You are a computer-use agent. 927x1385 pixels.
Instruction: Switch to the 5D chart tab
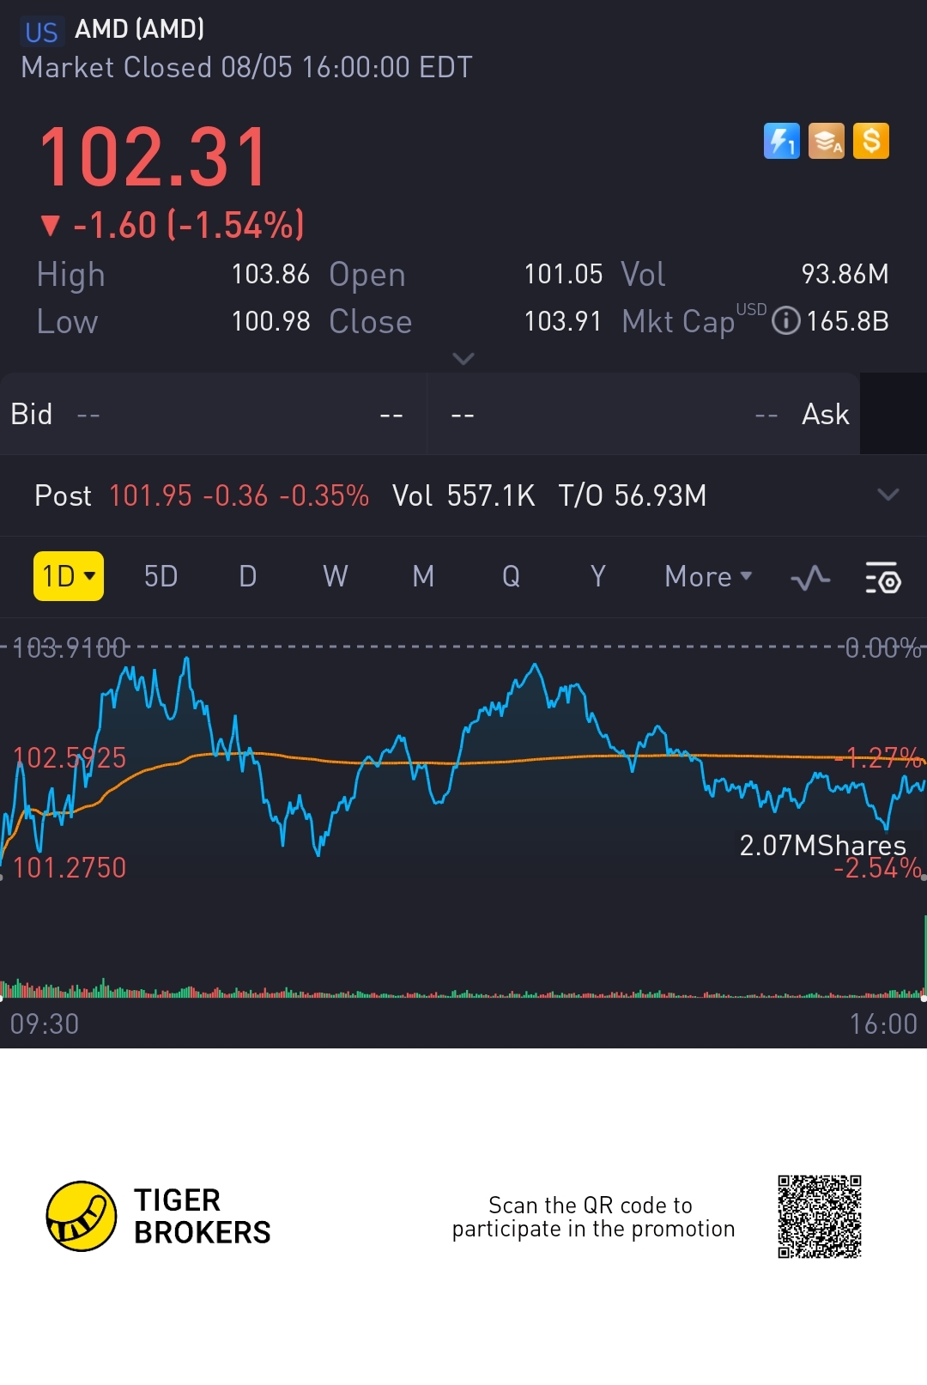click(161, 576)
